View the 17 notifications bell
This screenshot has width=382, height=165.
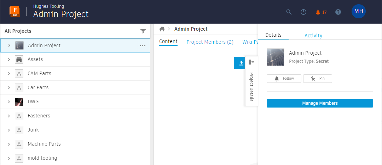click(321, 12)
